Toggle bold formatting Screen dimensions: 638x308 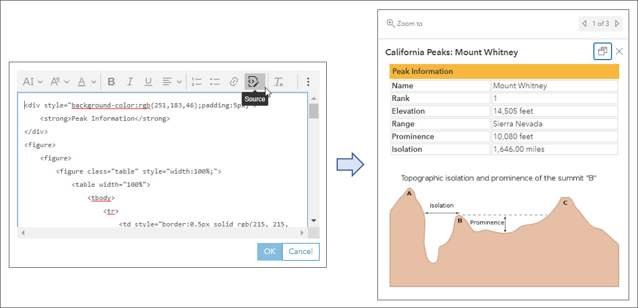click(111, 82)
